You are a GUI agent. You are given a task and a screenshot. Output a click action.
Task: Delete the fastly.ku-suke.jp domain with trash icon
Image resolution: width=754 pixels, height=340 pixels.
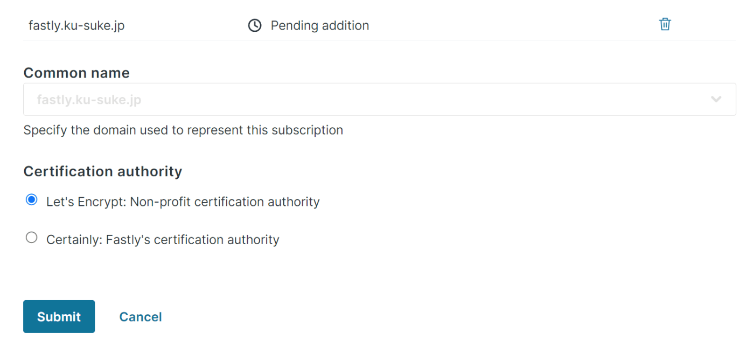665,24
